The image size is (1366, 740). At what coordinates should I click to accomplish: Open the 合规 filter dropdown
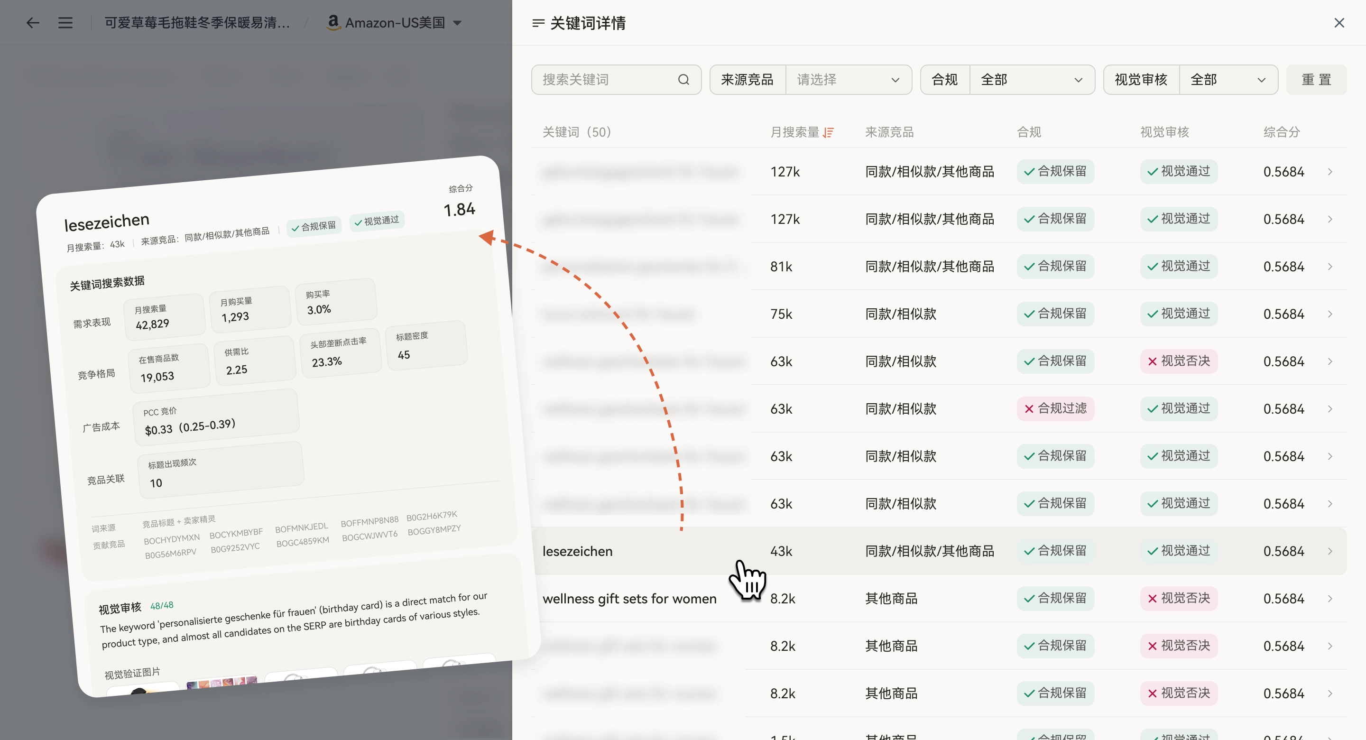[x=1032, y=80]
